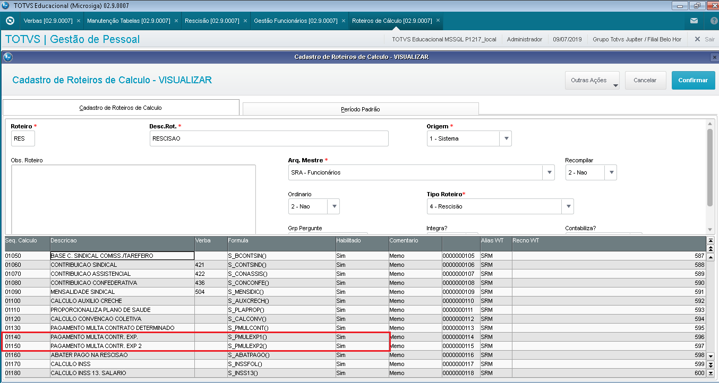
Task: Click Sair to exit the module
Action: pyautogui.click(x=704, y=39)
